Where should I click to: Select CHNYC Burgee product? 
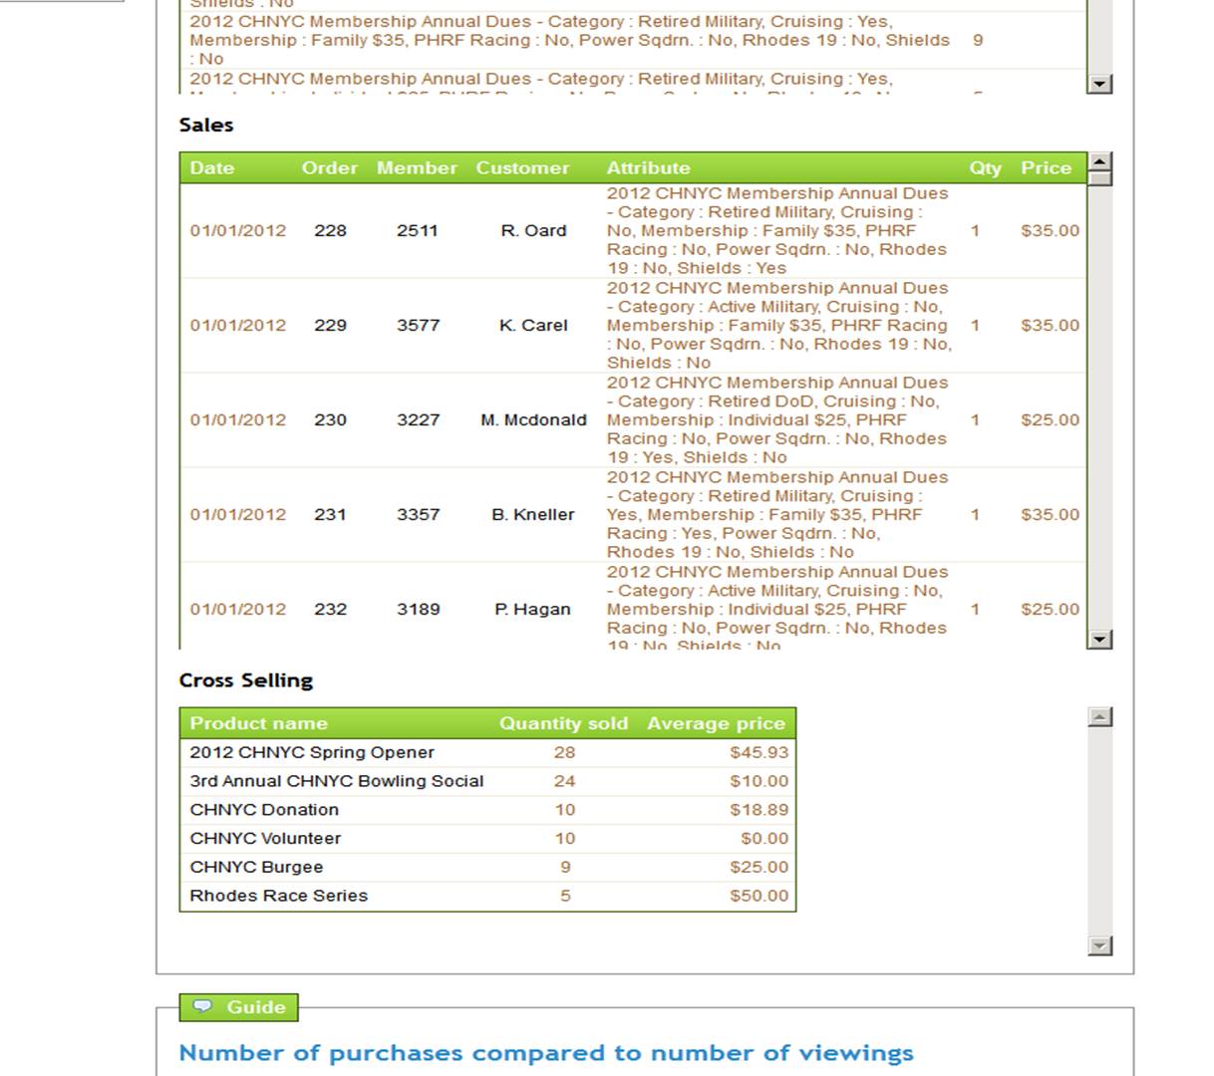click(x=256, y=867)
